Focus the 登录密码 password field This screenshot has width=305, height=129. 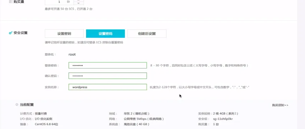107,65
